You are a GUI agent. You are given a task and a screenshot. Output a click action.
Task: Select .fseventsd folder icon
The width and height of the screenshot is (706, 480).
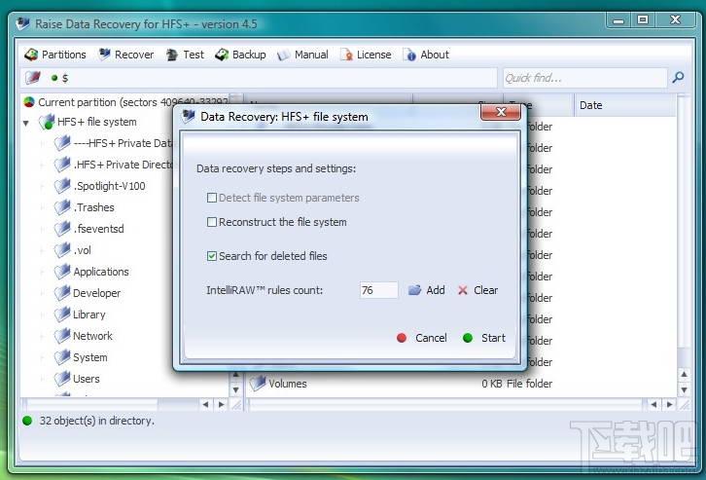pos(62,229)
